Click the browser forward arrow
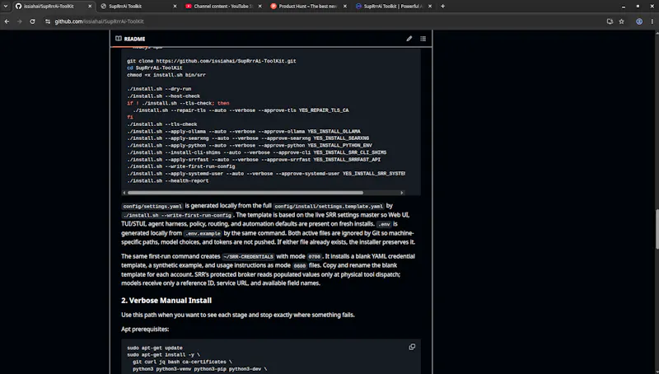The image size is (659, 374). [19, 21]
